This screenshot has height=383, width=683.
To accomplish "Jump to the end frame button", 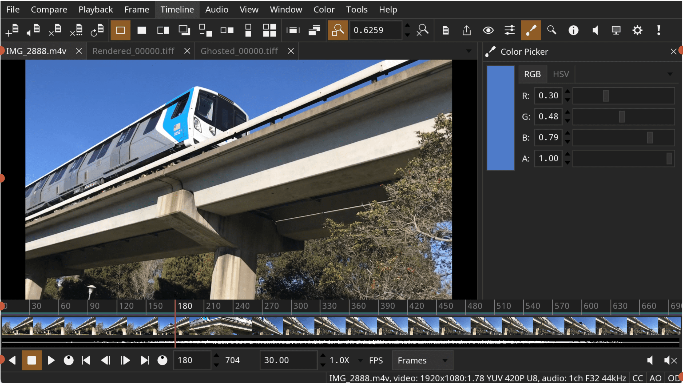I will (145, 360).
